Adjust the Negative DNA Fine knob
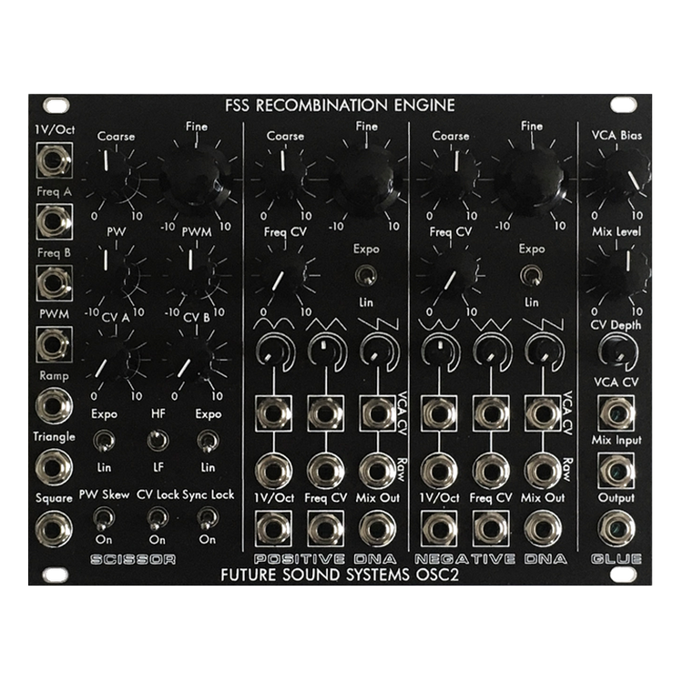Image resolution: width=683 pixels, height=683 pixels. [533, 180]
